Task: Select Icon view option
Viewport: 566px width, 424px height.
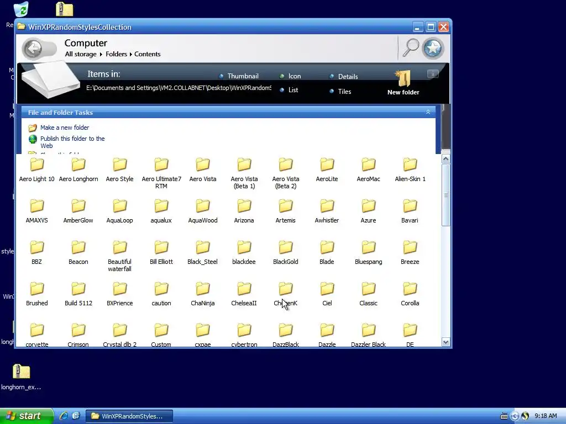Action: (x=290, y=76)
